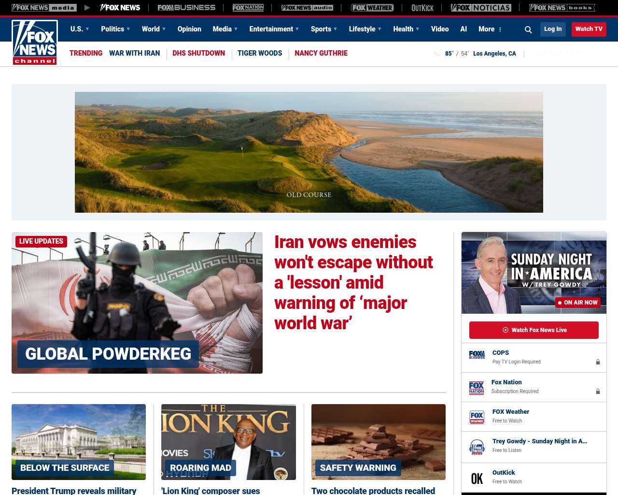Open search with the magnifying glass icon
The image size is (618, 495).
coord(528,29)
